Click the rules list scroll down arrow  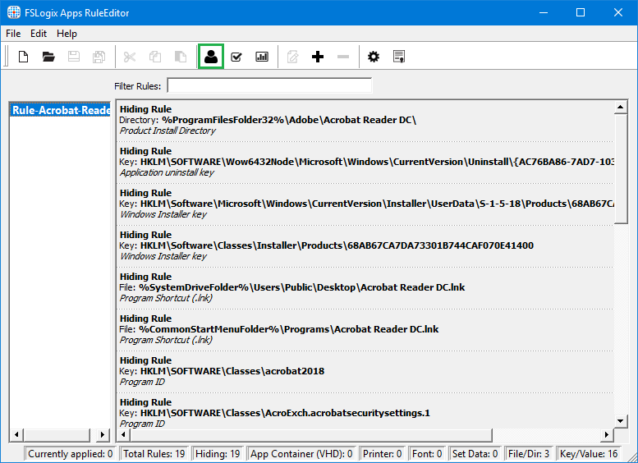point(621,421)
